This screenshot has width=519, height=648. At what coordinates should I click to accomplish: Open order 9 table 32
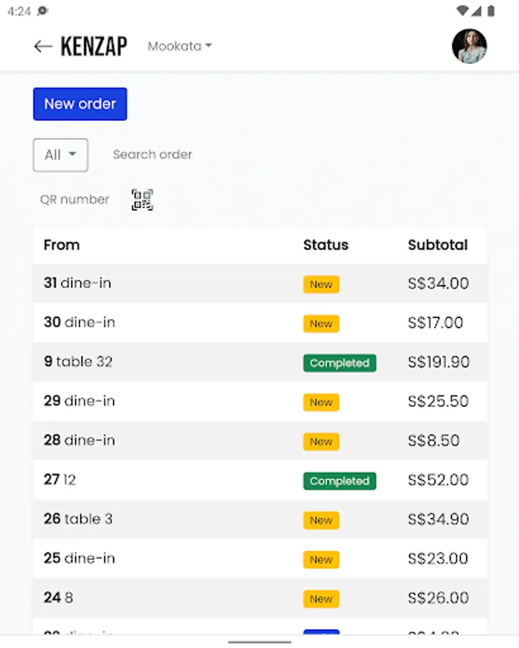click(78, 361)
